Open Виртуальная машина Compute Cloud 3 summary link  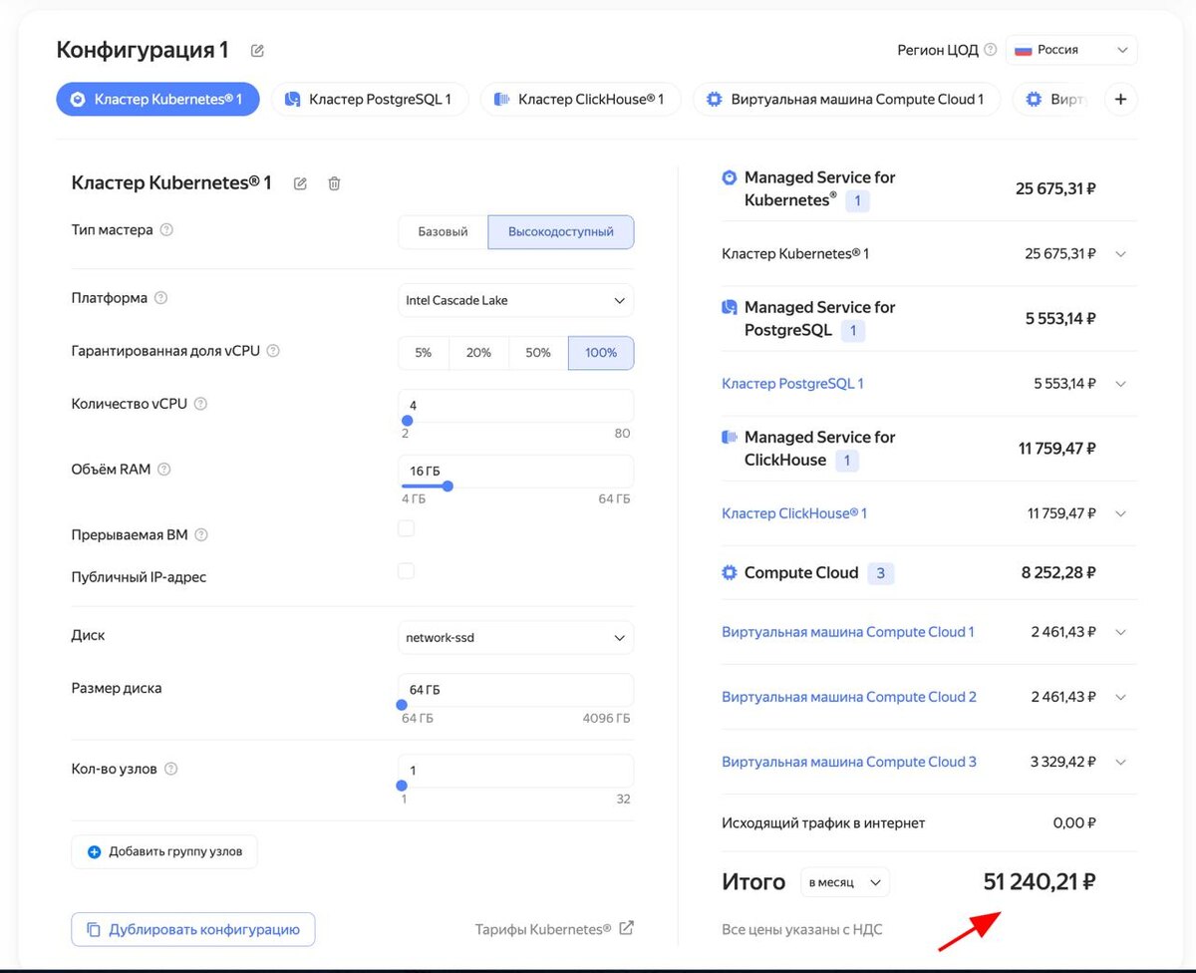point(849,762)
